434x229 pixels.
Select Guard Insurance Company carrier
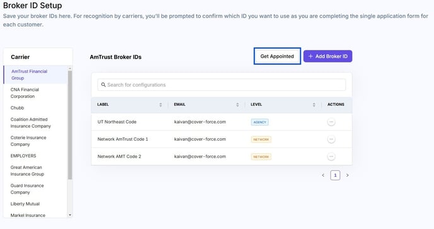coord(35,189)
